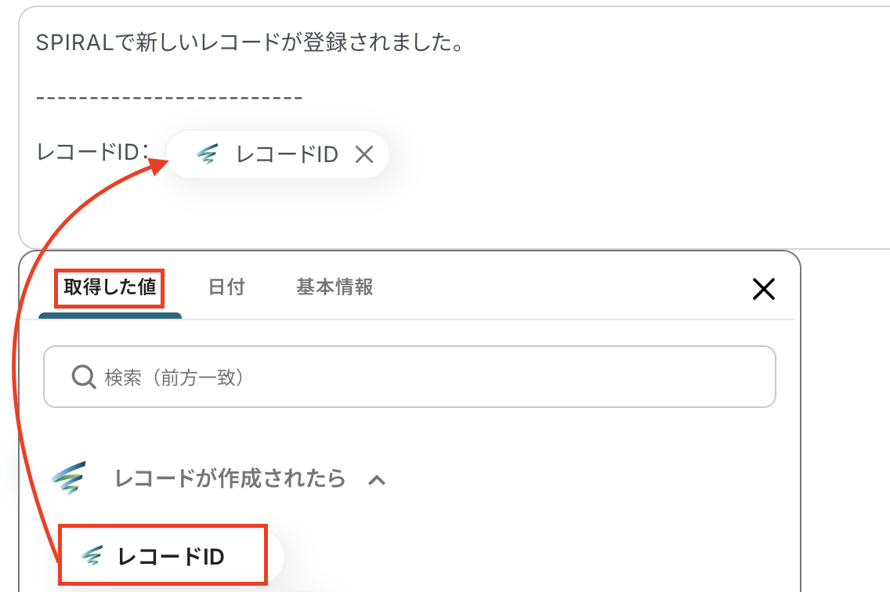
Task: Switch to the 取得した値 tab
Action: [x=110, y=287]
